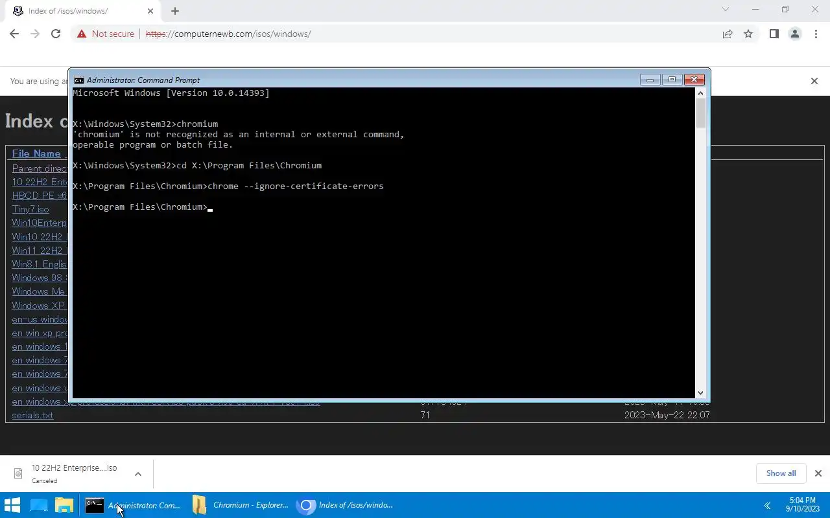Screen dimensions: 830x518
Task: Sort by the File Name column header
Action: pos(36,153)
